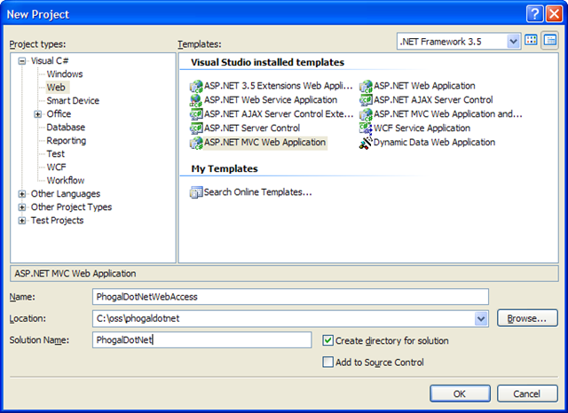Viewport: 568px width, 413px height.
Task: Uncheck Create directory for solution
Action: [328, 340]
